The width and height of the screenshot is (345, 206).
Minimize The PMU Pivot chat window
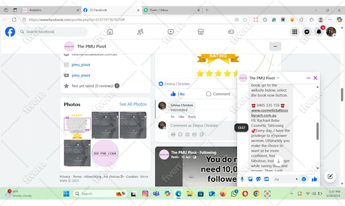click(x=308, y=78)
